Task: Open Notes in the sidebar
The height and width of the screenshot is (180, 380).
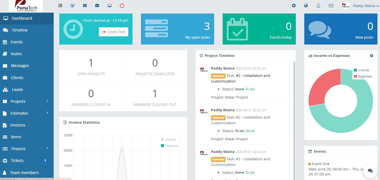Action: (x=27, y=54)
